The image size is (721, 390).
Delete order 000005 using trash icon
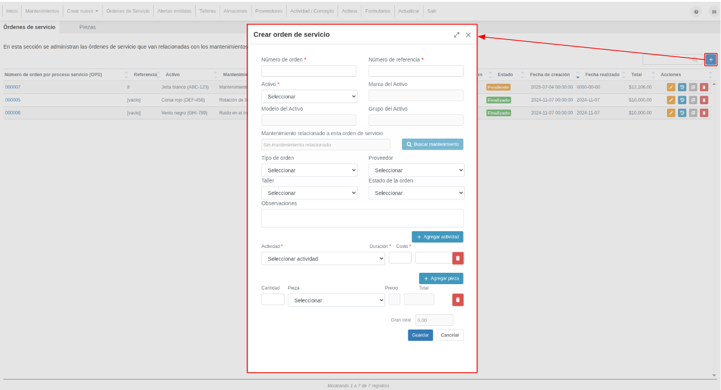coord(704,100)
